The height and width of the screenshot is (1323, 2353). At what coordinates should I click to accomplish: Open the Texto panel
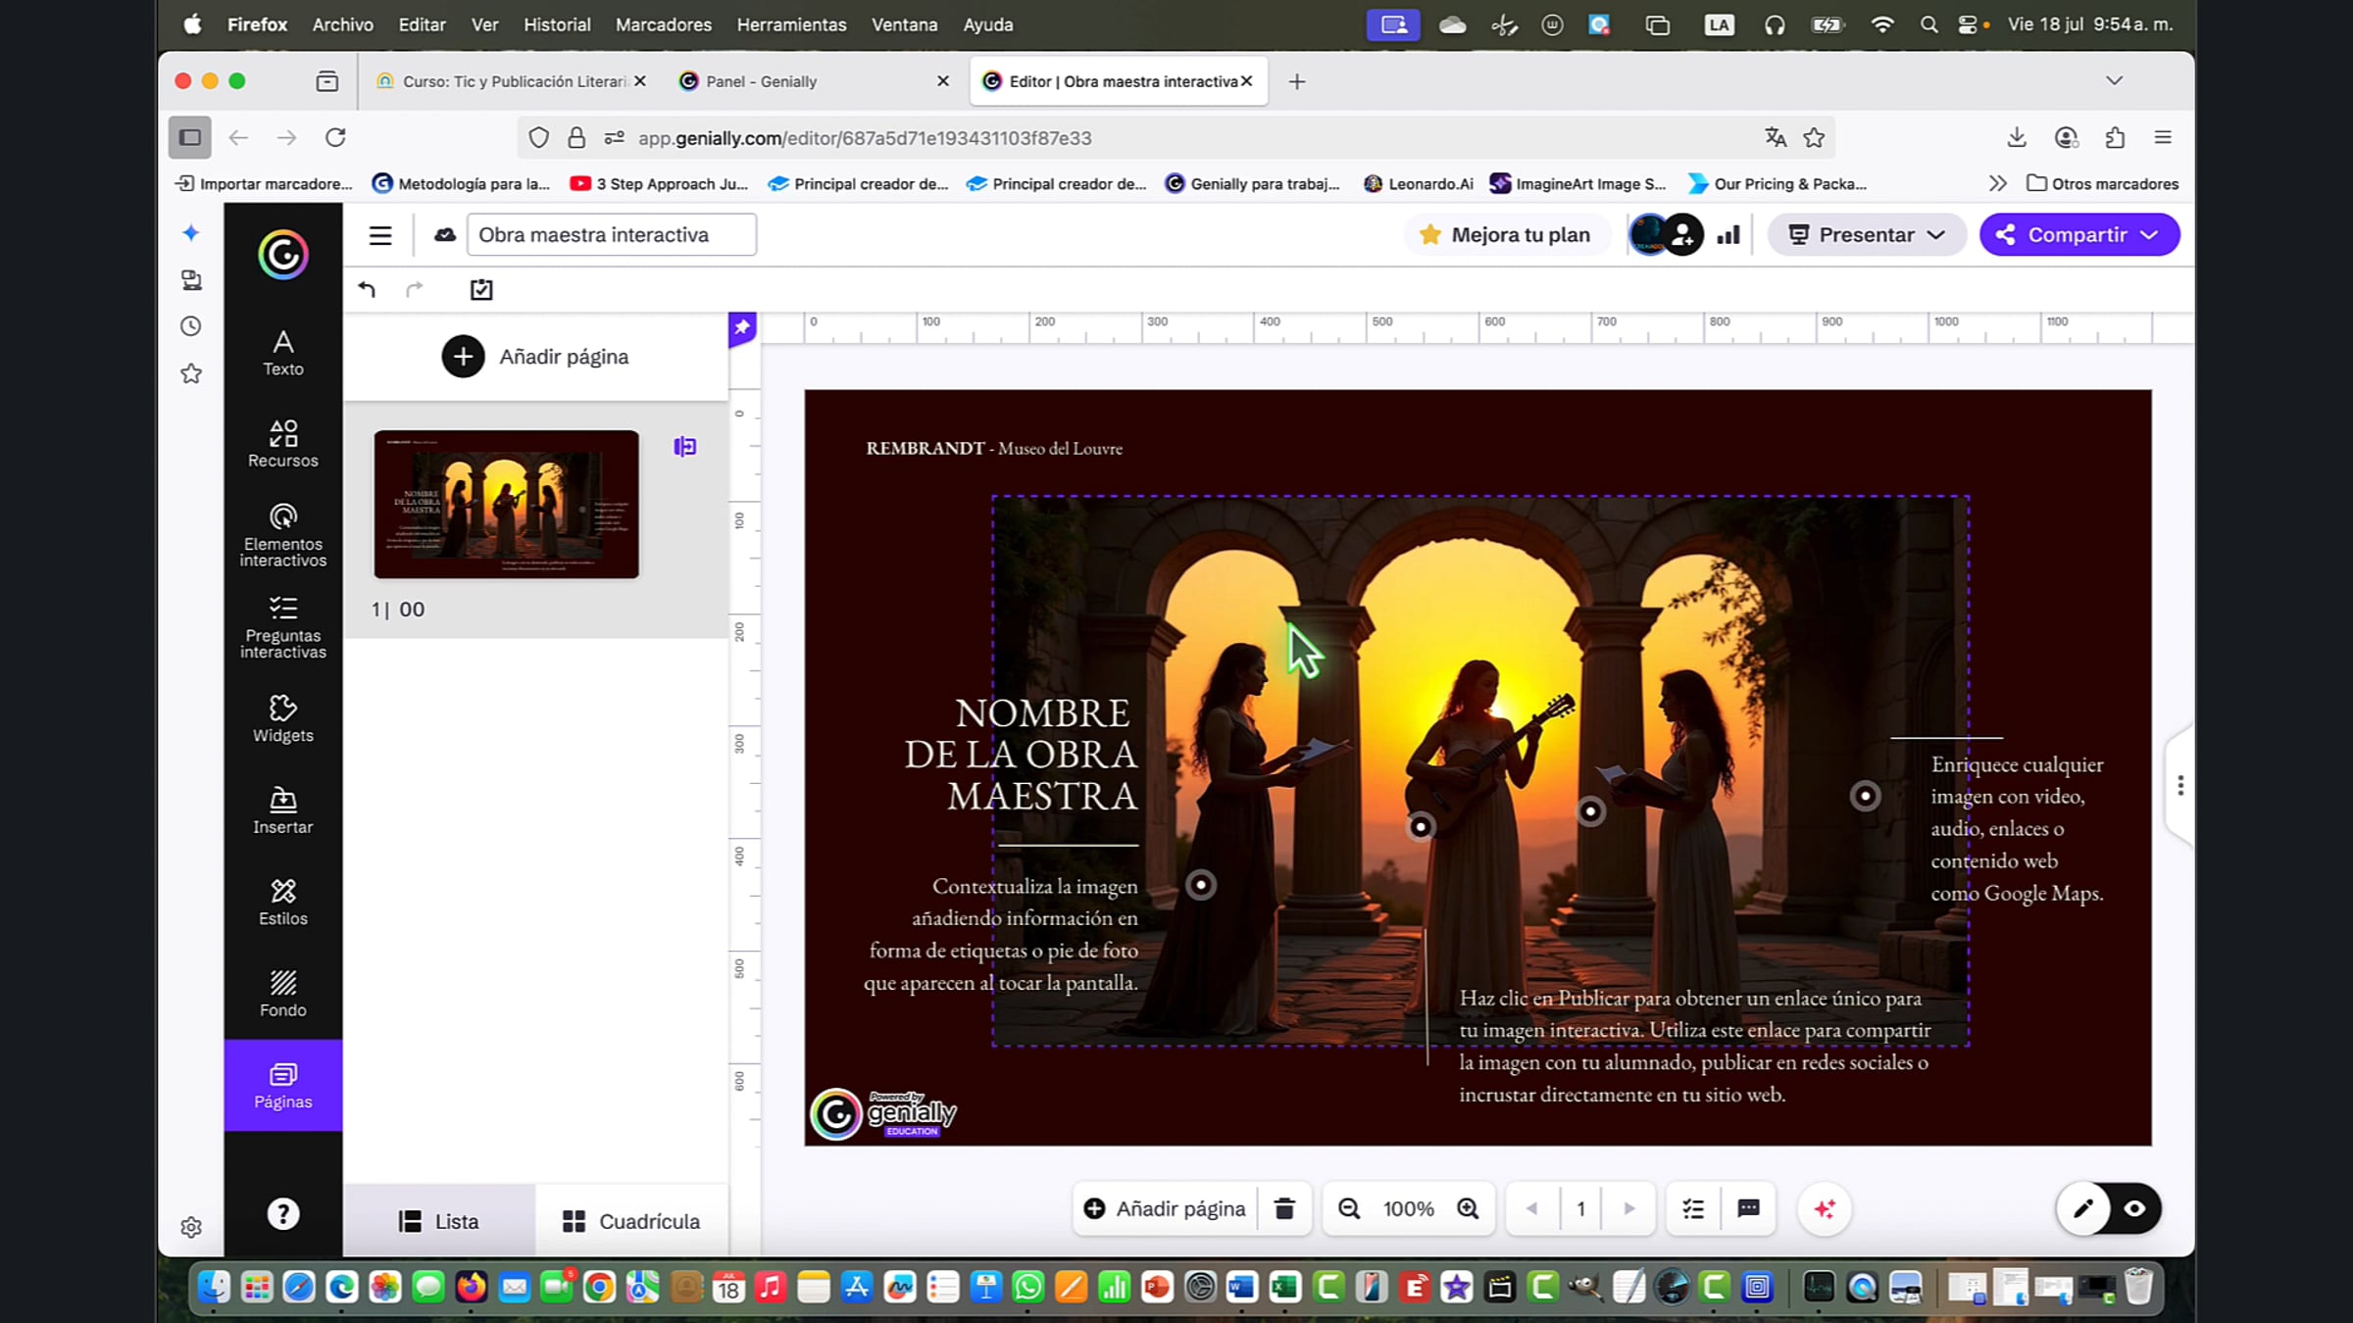point(282,353)
